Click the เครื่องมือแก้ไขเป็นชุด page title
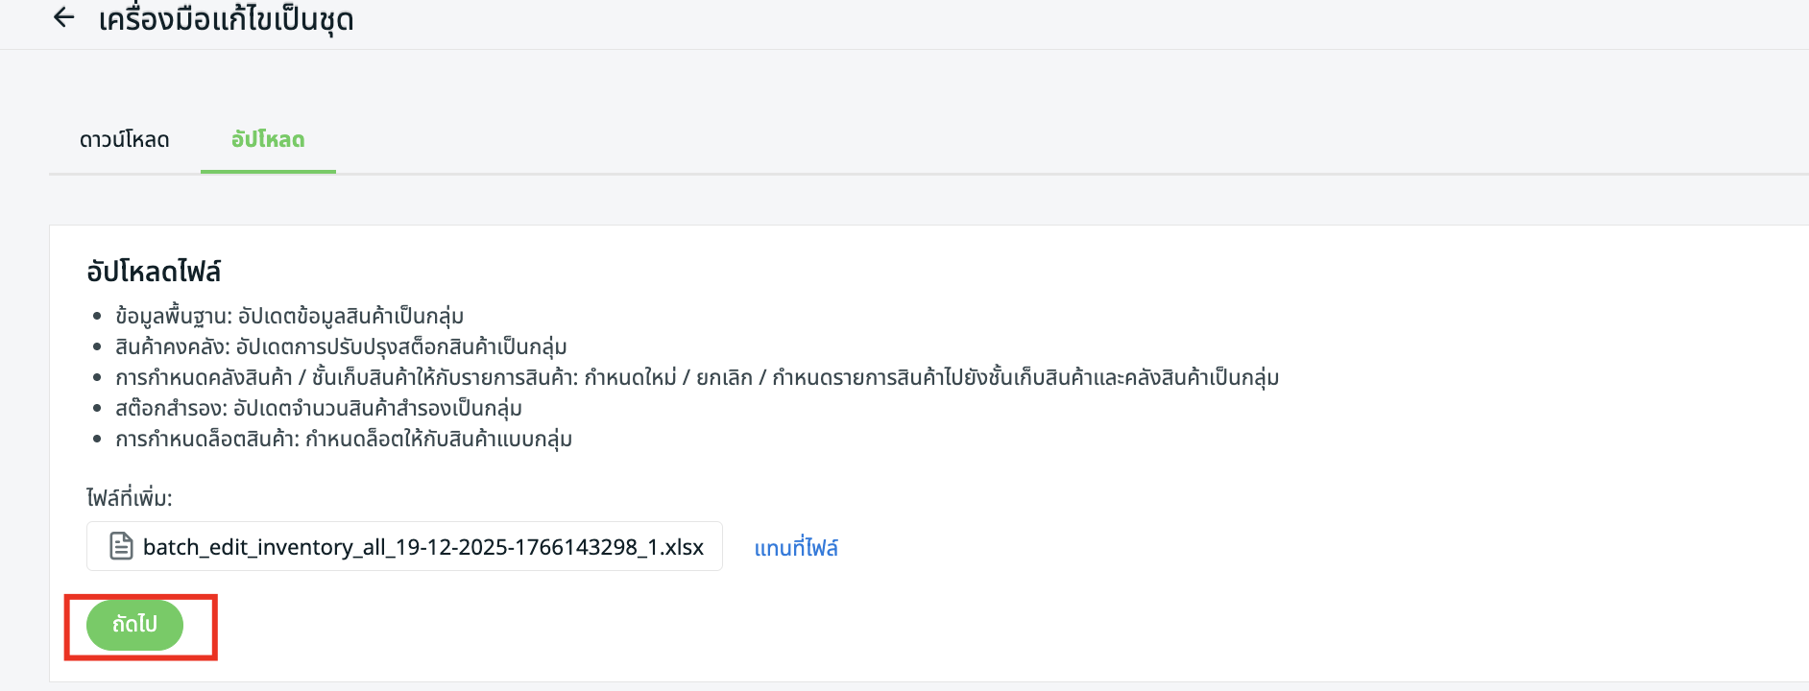Image resolution: width=1809 pixels, height=691 pixels. tap(226, 19)
